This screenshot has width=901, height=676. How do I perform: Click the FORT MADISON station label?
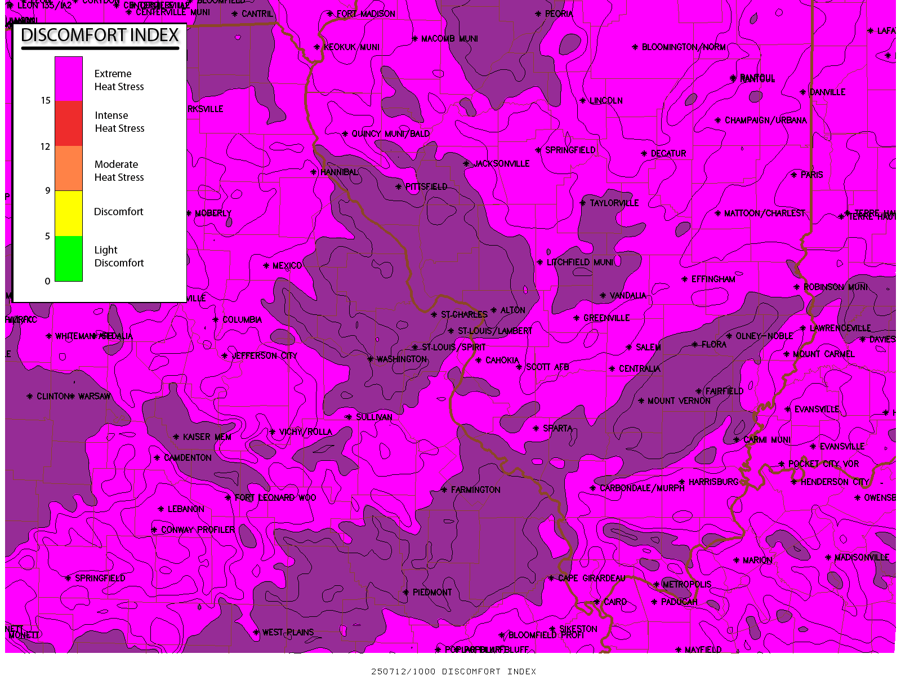coord(366,14)
